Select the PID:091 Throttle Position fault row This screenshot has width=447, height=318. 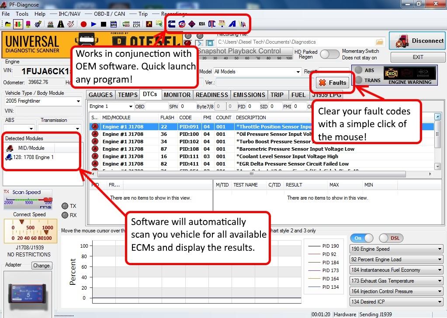pos(262,127)
